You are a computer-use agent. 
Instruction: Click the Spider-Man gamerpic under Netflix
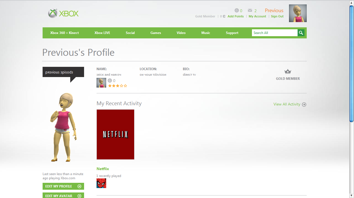click(101, 183)
